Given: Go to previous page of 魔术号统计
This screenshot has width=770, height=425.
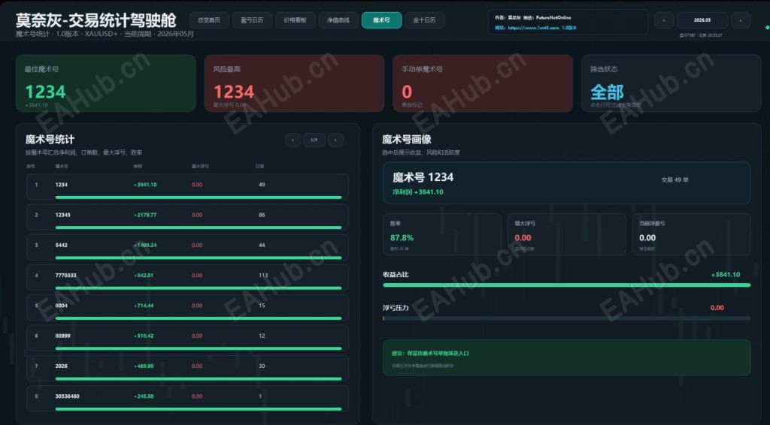Looking at the screenshot, I should coord(293,140).
